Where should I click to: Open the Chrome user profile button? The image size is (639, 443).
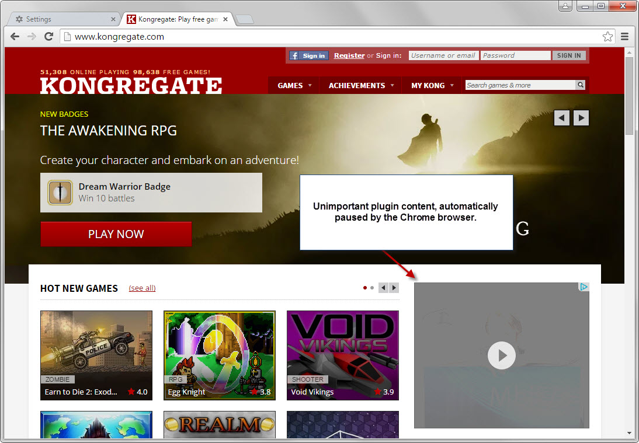pos(565,6)
